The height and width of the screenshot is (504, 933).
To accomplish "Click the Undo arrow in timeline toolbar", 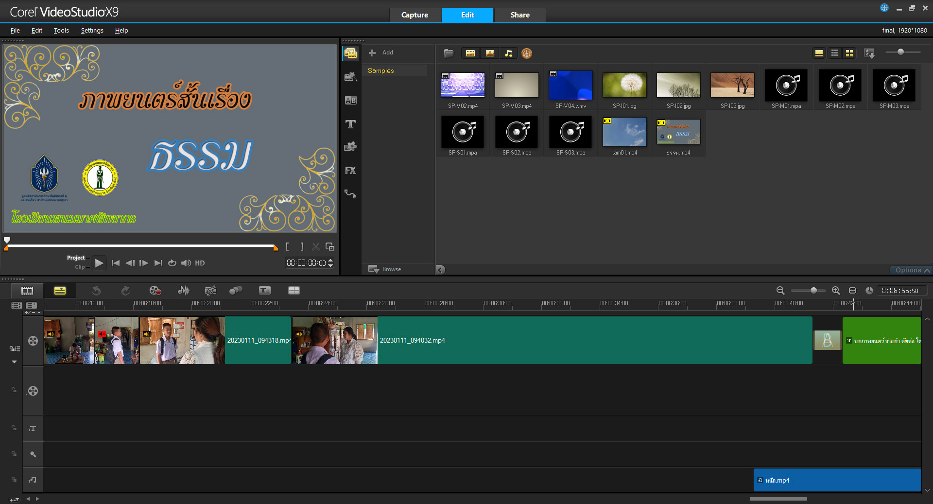I will coord(96,291).
